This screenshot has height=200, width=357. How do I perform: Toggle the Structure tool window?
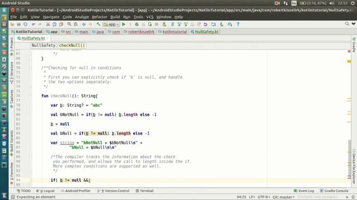coord(12,73)
